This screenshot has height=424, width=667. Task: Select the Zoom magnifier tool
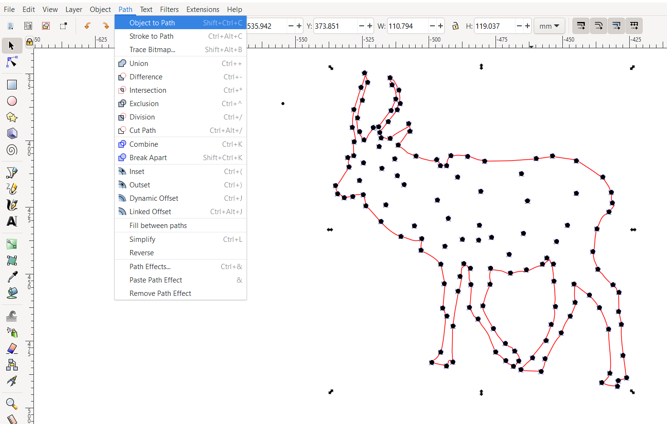click(x=12, y=403)
